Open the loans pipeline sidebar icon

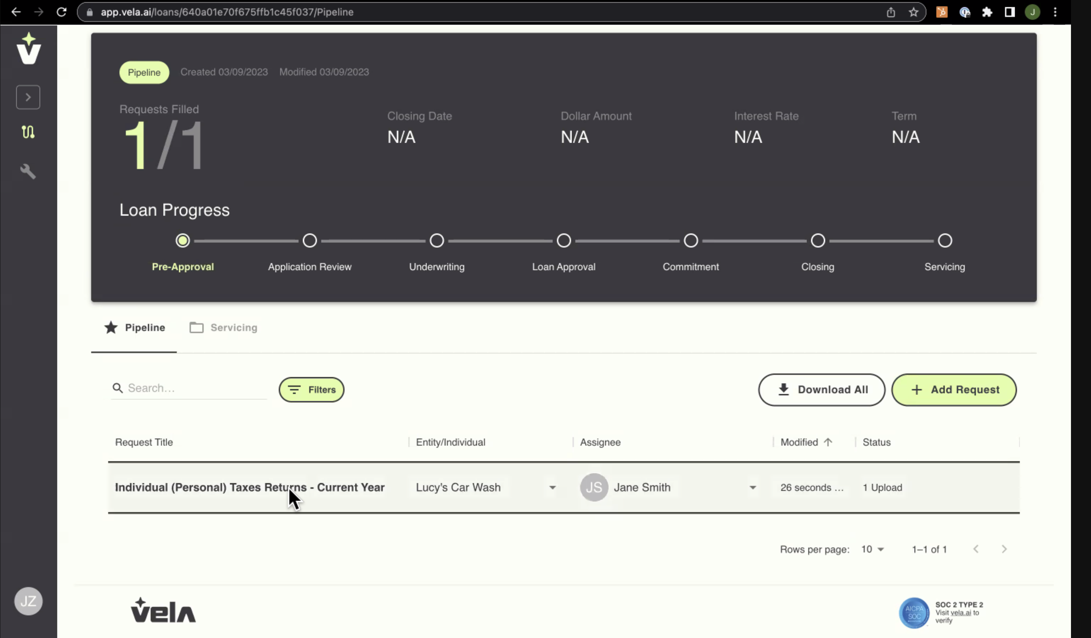28,132
